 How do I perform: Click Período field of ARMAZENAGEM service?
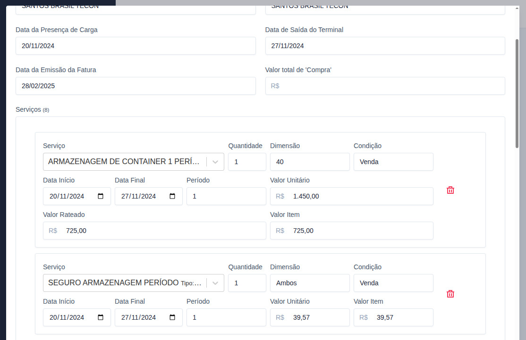(226, 196)
